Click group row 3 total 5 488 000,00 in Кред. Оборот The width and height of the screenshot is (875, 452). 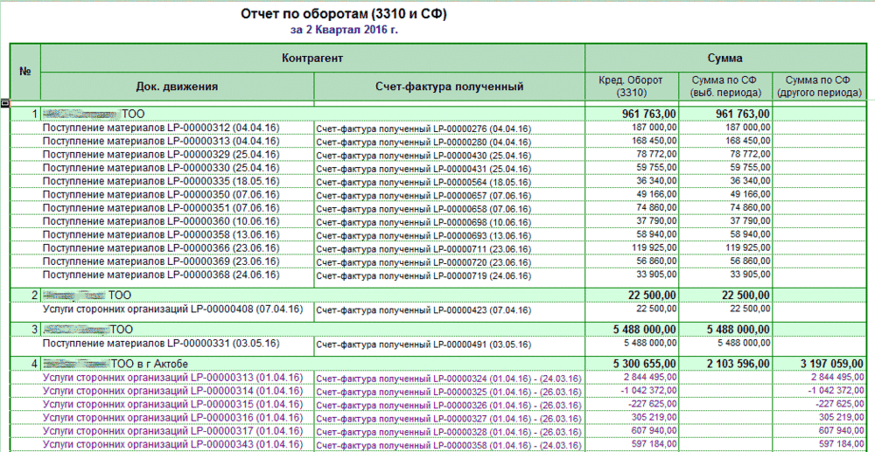click(x=646, y=330)
